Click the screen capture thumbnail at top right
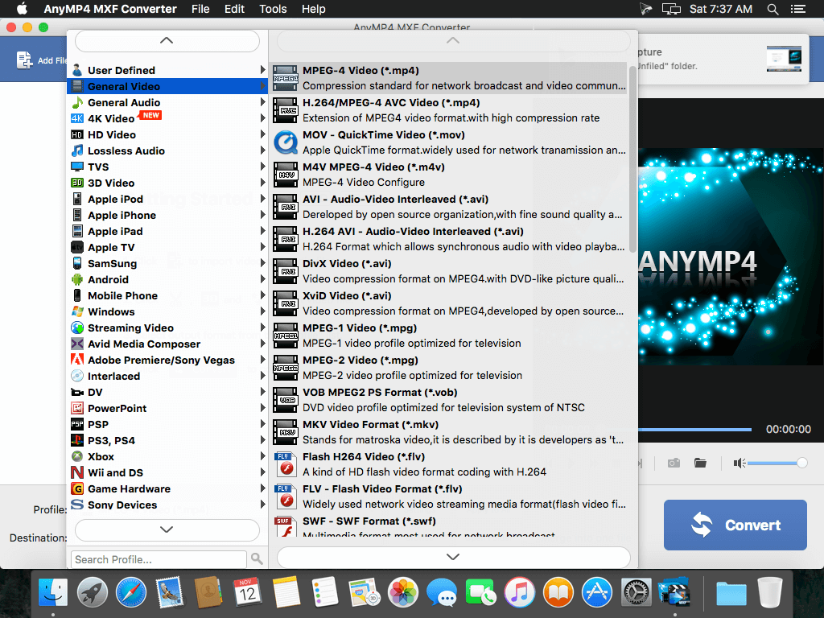The height and width of the screenshot is (618, 824). pyautogui.click(x=784, y=59)
